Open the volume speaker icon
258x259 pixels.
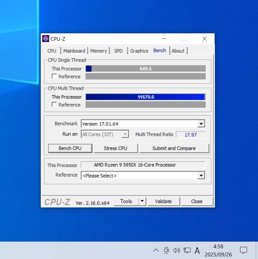(x=176, y=250)
